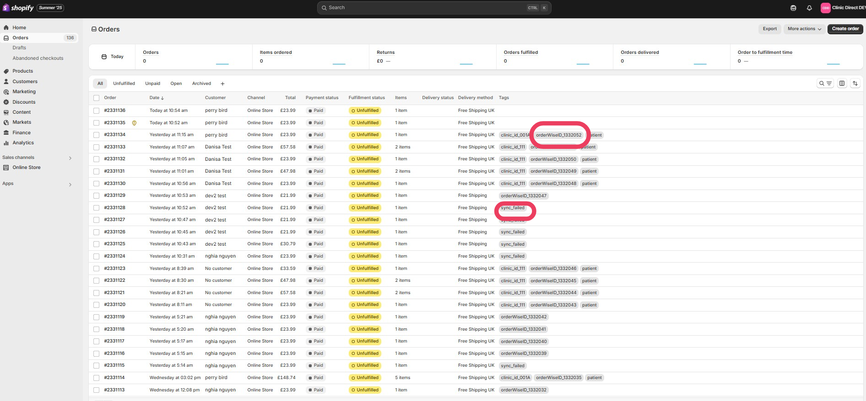Open the notifications bell
Image resolution: width=866 pixels, height=401 pixels.
(x=809, y=8)
